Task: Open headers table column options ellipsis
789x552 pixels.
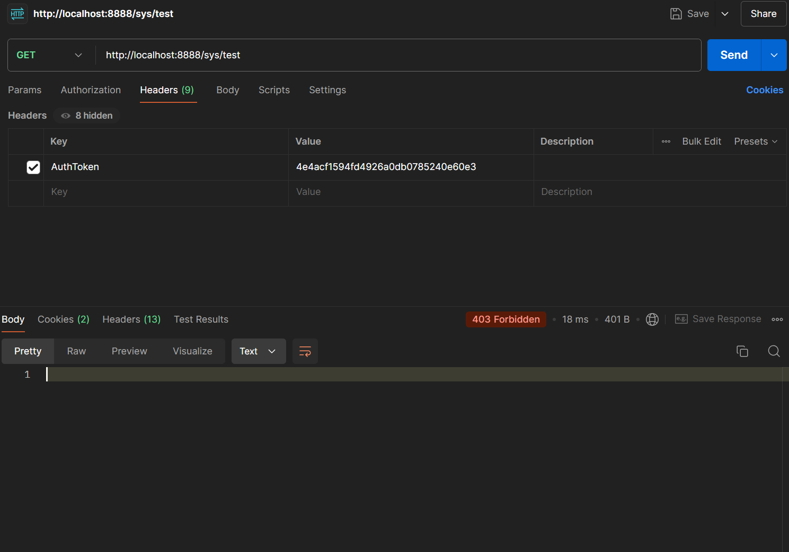Action: [x=666, y=141]
